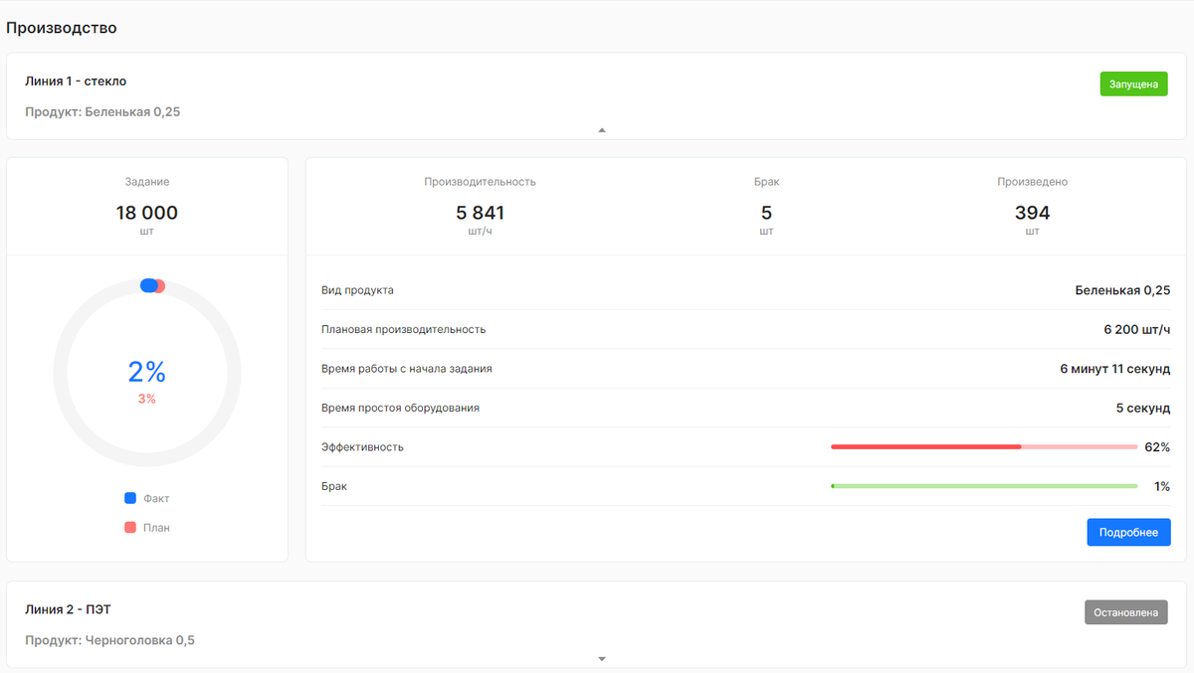
Task: Click the Вид продукта row label
Action: click(357, 290)
